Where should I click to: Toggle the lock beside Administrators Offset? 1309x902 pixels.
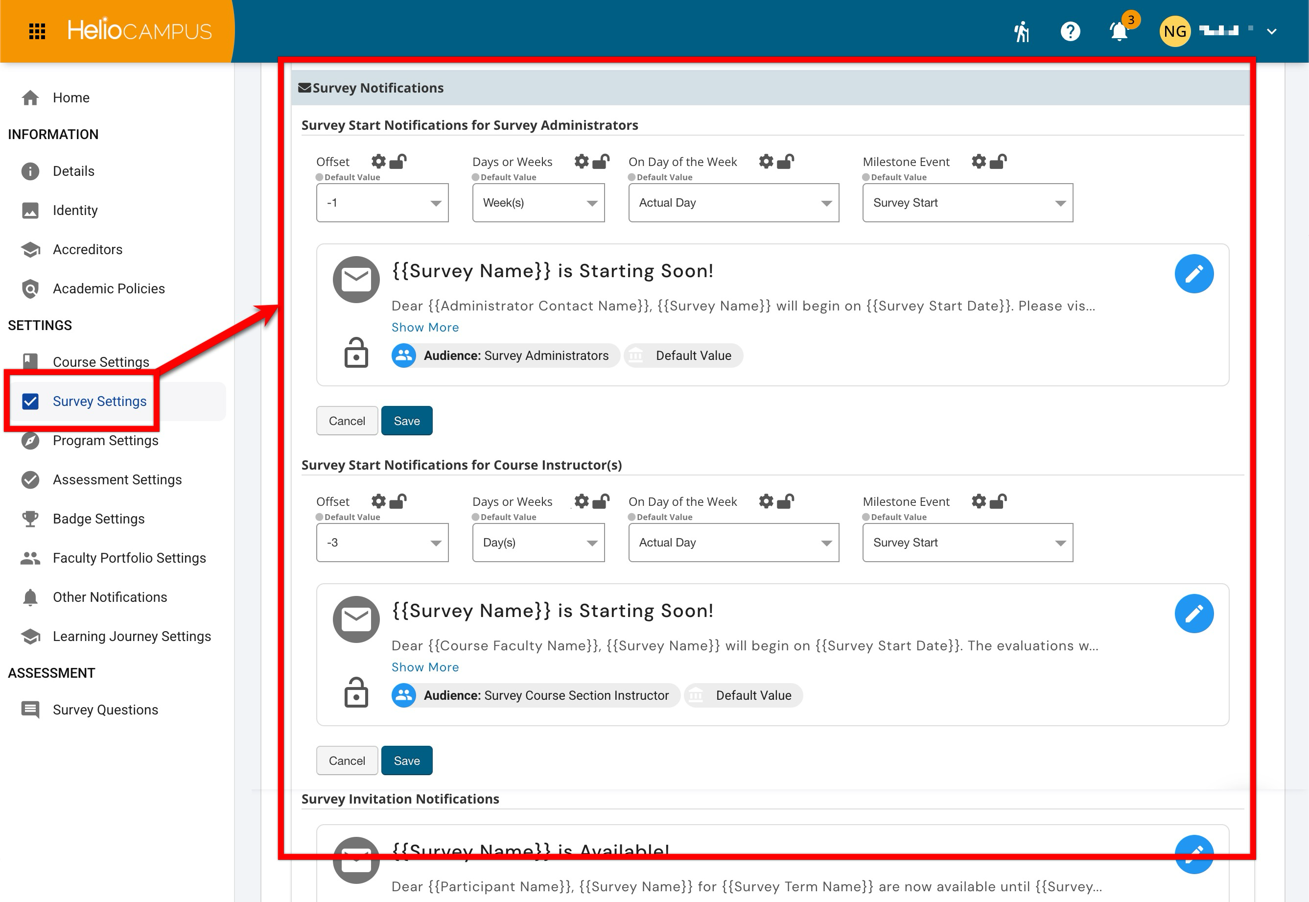tap(397, 162)
